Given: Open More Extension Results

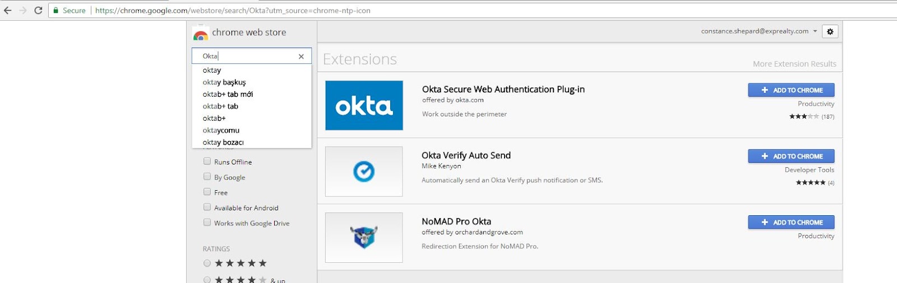Looking at the screenshot, I should coord(794,64).
